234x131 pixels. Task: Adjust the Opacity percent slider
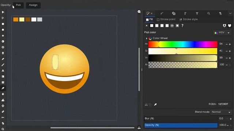point(181,125)
